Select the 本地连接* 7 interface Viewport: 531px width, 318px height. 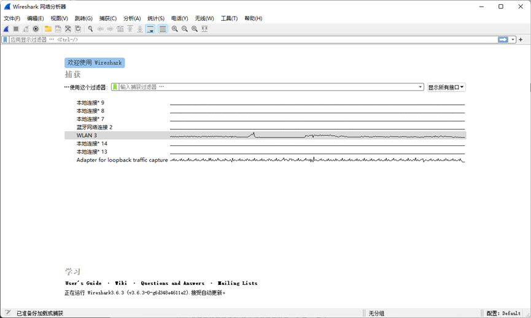pyautogui.click(x=265, y=119)
